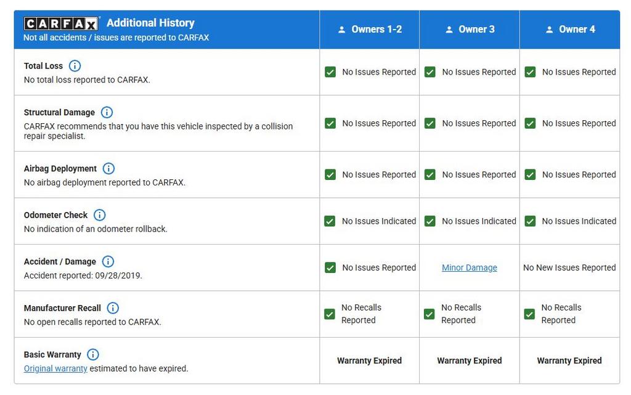Click Airbag Deployment checkmark under Owners 1-2
The height and width of the screenshot is (395, 631).
point(330,174)
